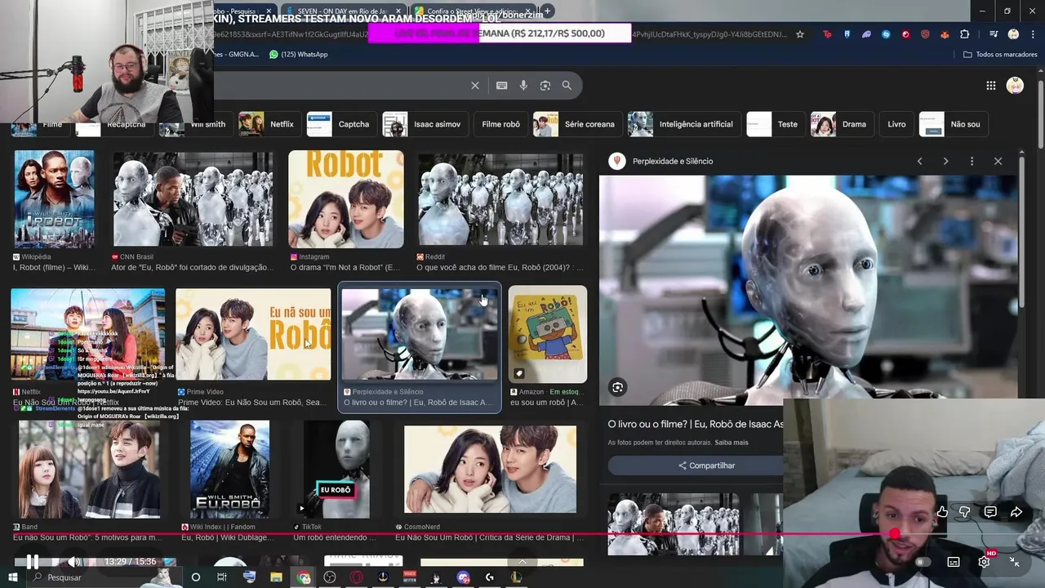
Task: Click the Compartilhar button
Action: 706,465
